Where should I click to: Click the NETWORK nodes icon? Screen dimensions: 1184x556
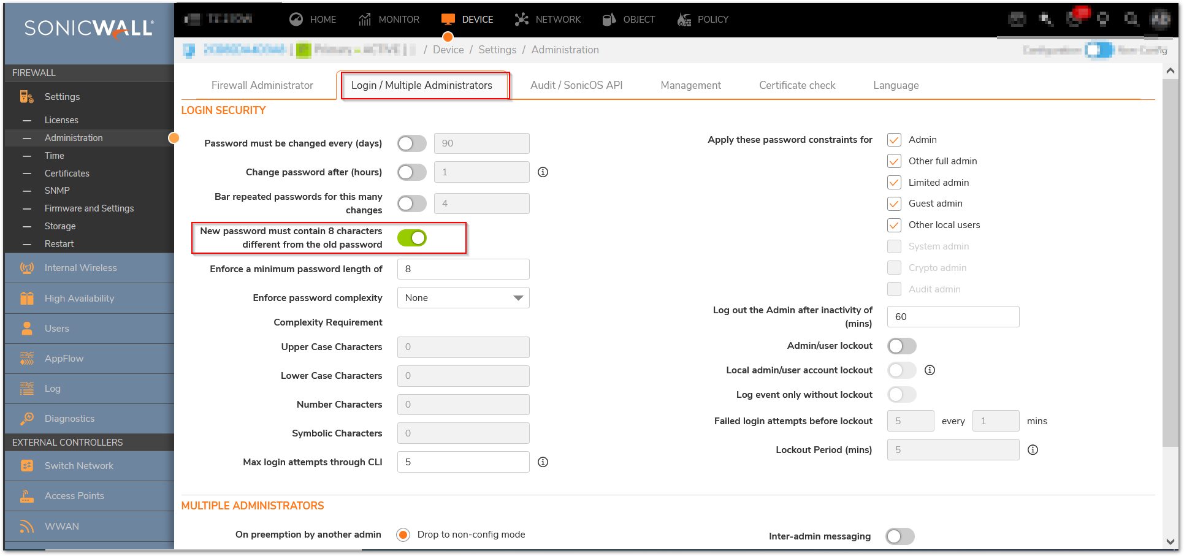point(522,19)
